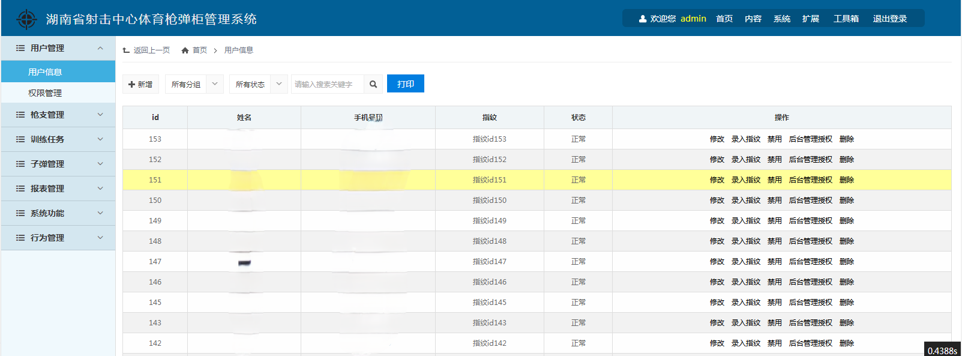Screen dimensions: 962x356
Task: Click 后台管理授权 for user id 145
Action: coord(811,302)
